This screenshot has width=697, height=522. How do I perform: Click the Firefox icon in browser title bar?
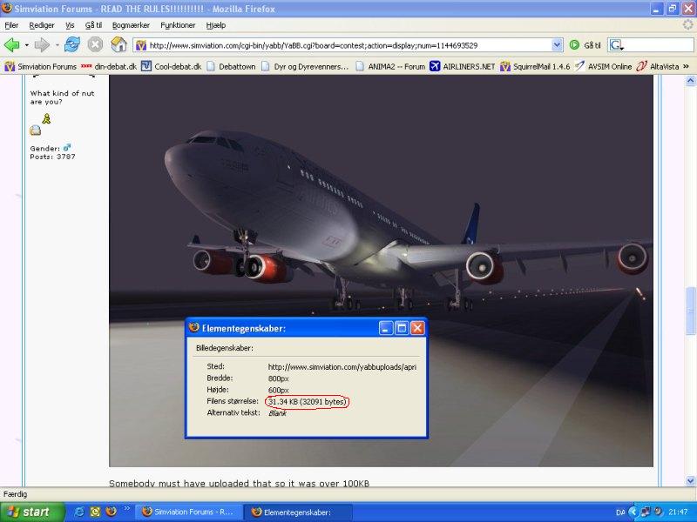pos(7,8)
